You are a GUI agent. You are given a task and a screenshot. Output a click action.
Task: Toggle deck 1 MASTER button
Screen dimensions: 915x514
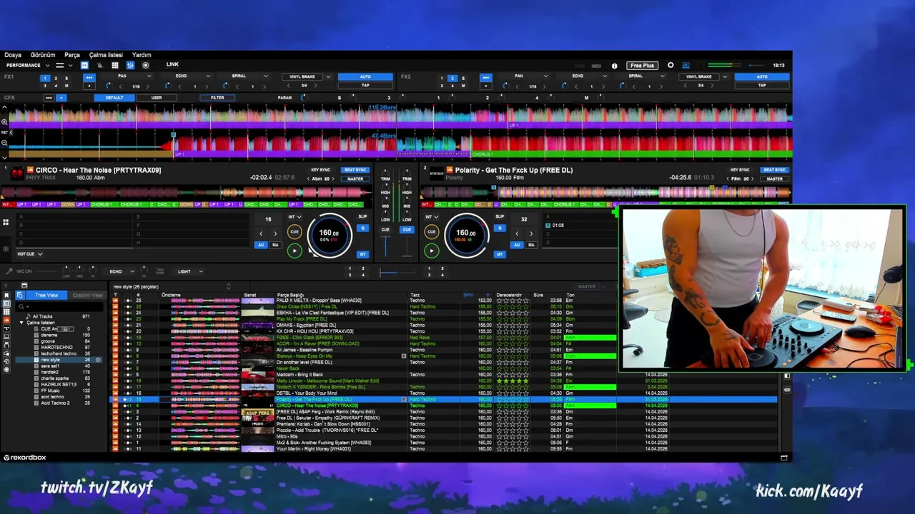point(355,178)
